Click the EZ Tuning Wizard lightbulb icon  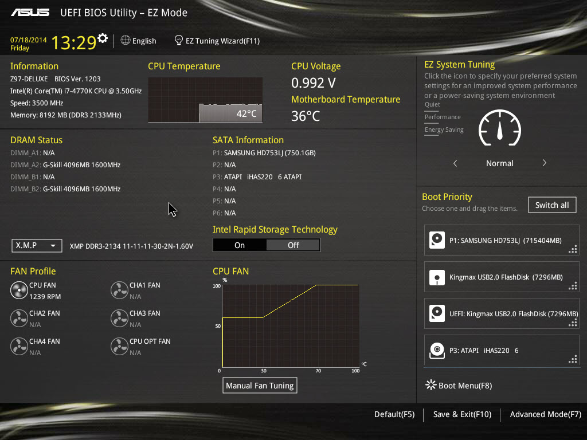pos(179,41)
